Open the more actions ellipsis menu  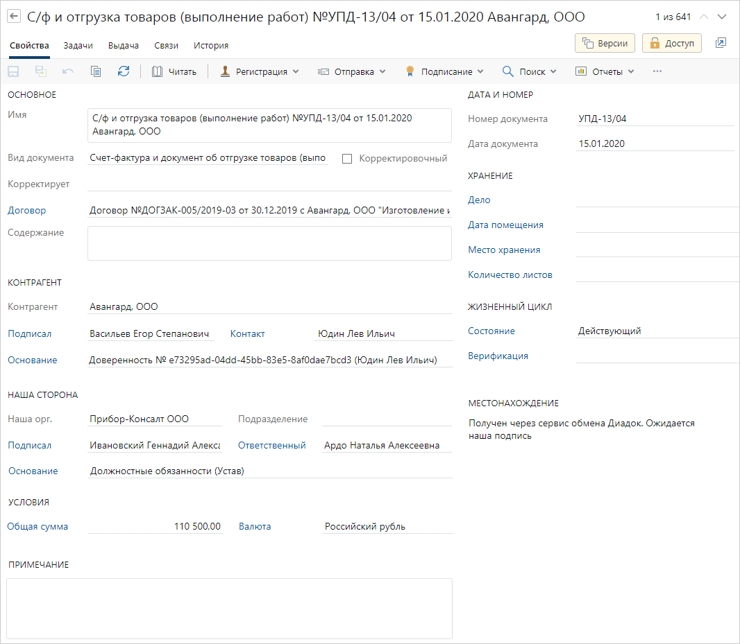click(x=657, y=71)
